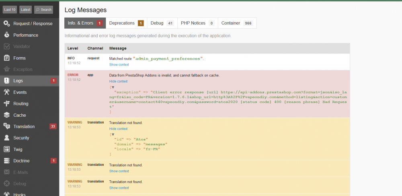Collapse the exception context array triangle
Screen dimensions: 402x196
point(113,87)
